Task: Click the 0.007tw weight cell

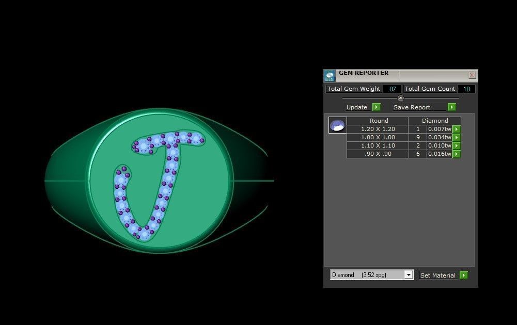Action: pyautogui.click(x=440, y=129)
